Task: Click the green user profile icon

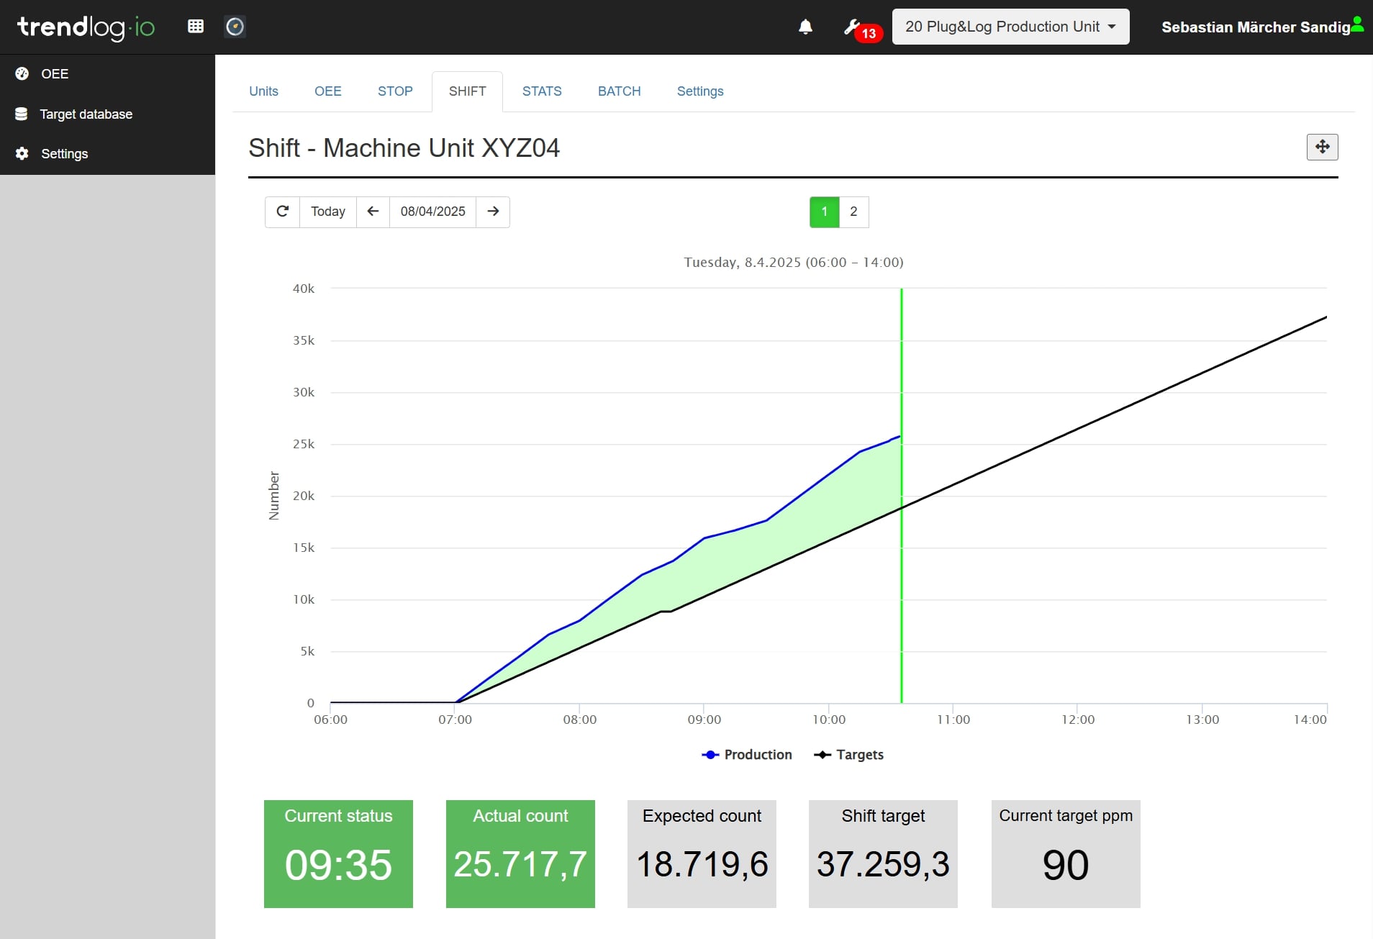Action: [x=1357, y=24]
